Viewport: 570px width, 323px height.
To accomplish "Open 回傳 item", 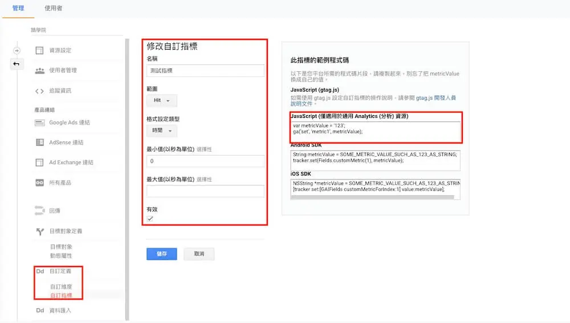I will [55, 211].
